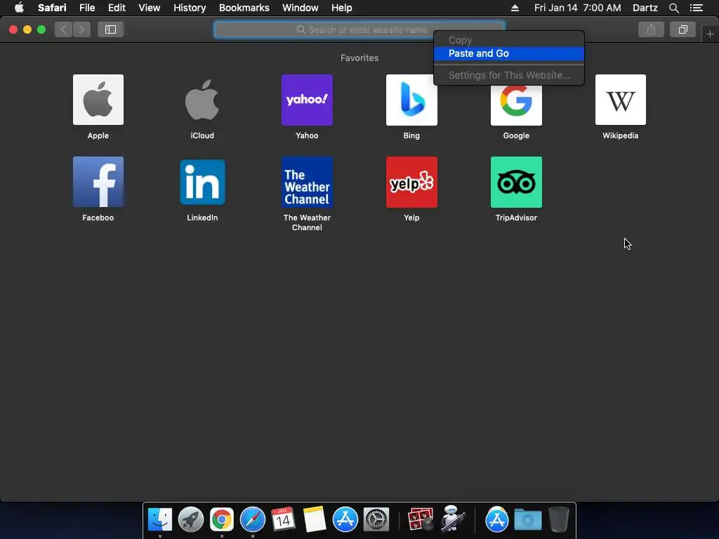Go back with the back arrow

coord(64,29)
